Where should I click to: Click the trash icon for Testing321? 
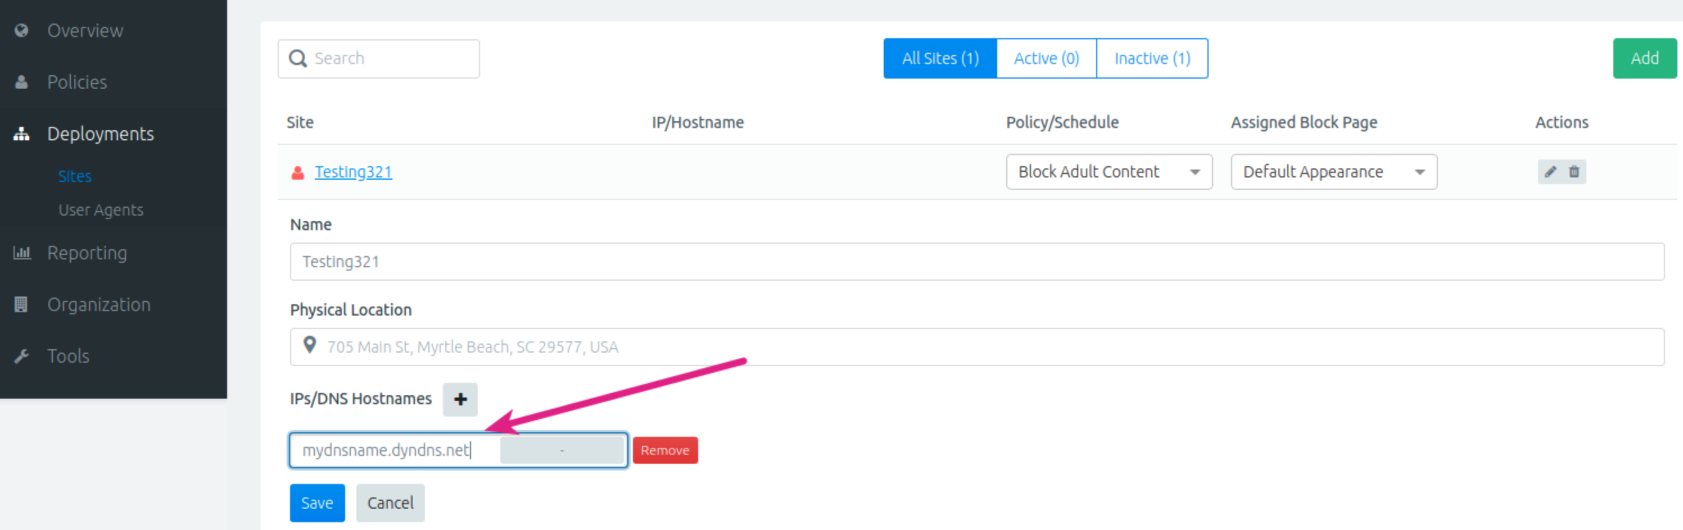1575,172
